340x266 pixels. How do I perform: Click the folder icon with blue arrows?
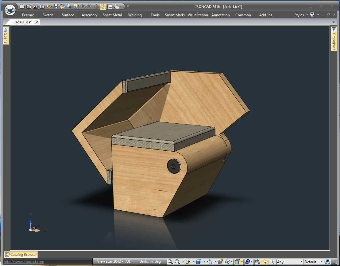[x=76, y=6]
